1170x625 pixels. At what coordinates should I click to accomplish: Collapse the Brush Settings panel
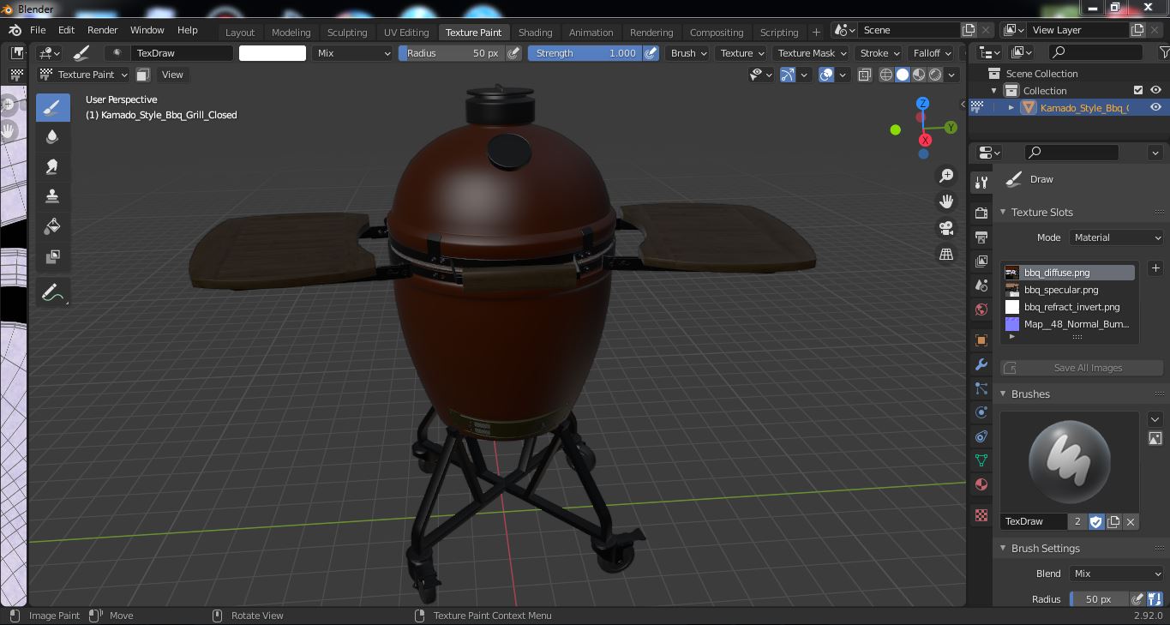1004,549
